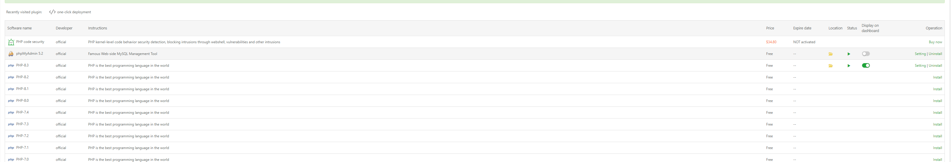951x162 pixels.
Task: Click PHP-8.3 status play icon
Action: point(849,66)
